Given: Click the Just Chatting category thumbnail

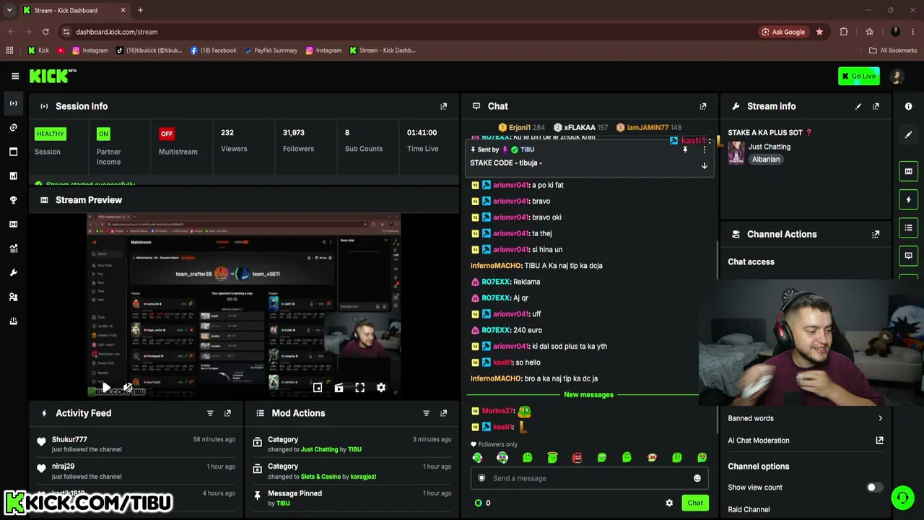Looking at the screenshot, I should point(736,153).
